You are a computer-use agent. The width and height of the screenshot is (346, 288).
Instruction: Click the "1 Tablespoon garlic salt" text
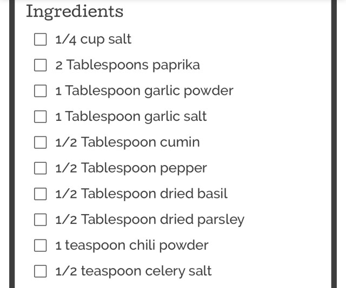click(131, 116)
